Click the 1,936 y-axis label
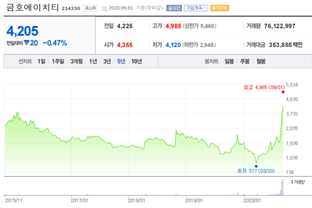This screenshot has height=208, width=312. 292,143
